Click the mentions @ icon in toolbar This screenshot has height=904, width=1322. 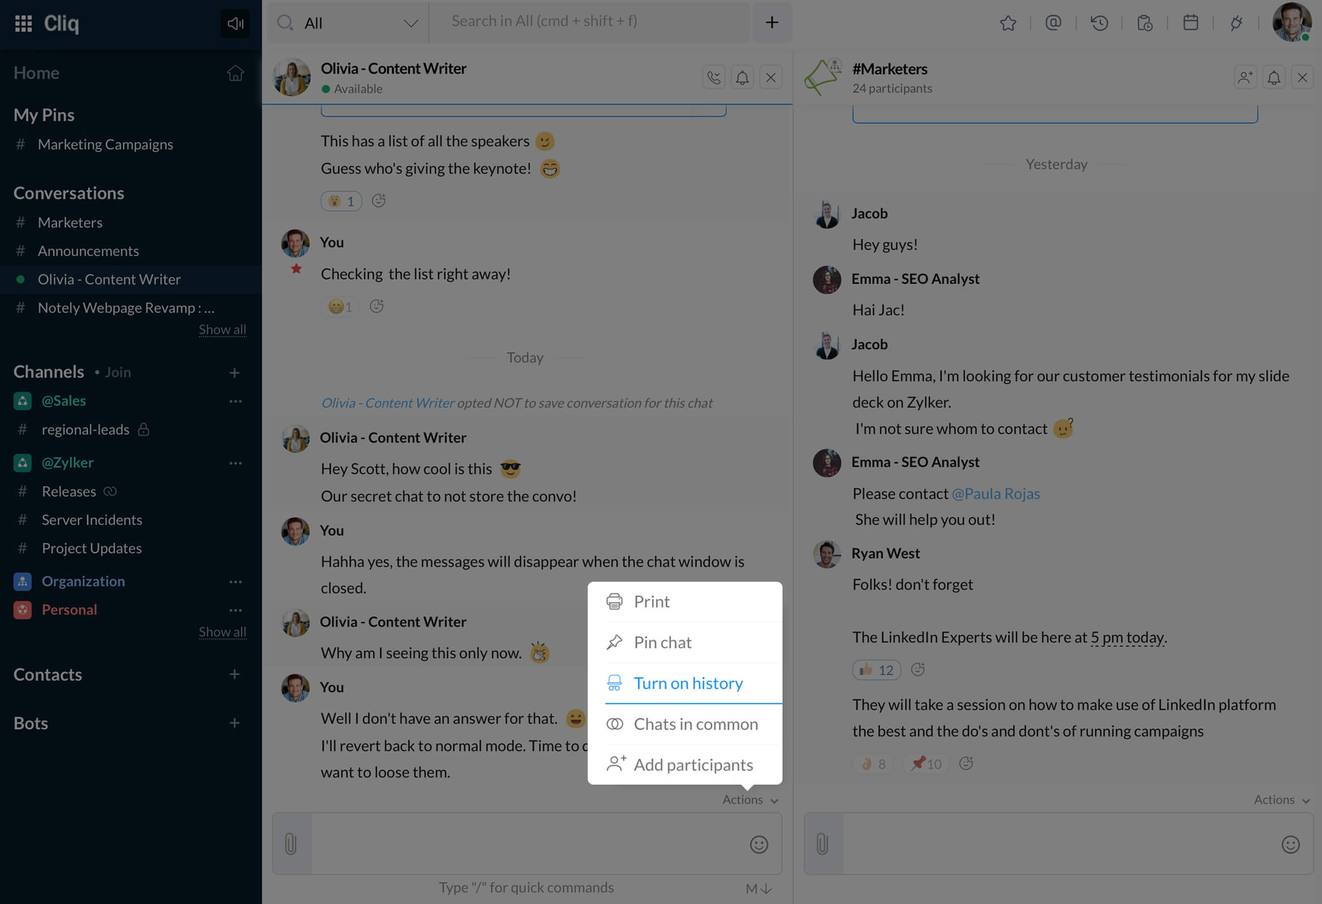tap(1055, 23)
